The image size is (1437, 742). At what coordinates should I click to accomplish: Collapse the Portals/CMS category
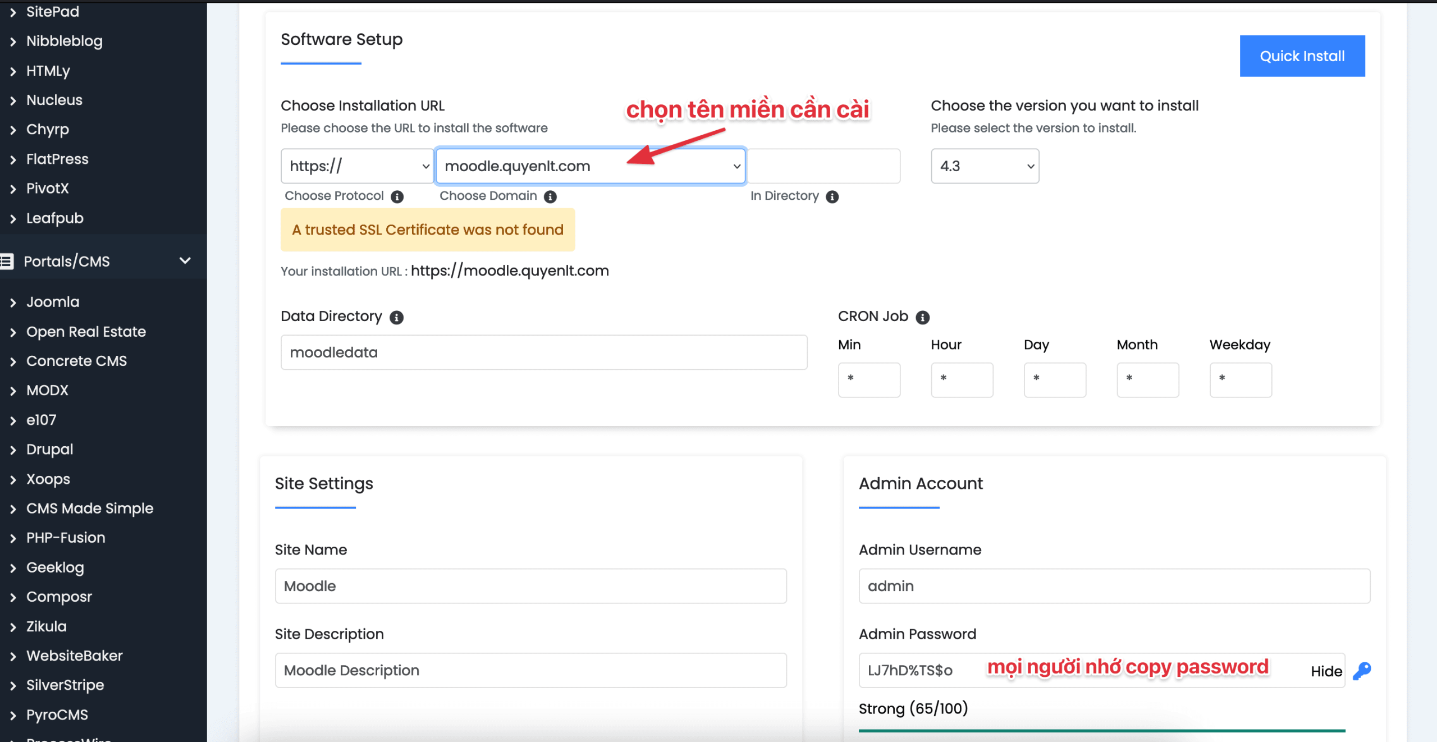tap(185, 260)
